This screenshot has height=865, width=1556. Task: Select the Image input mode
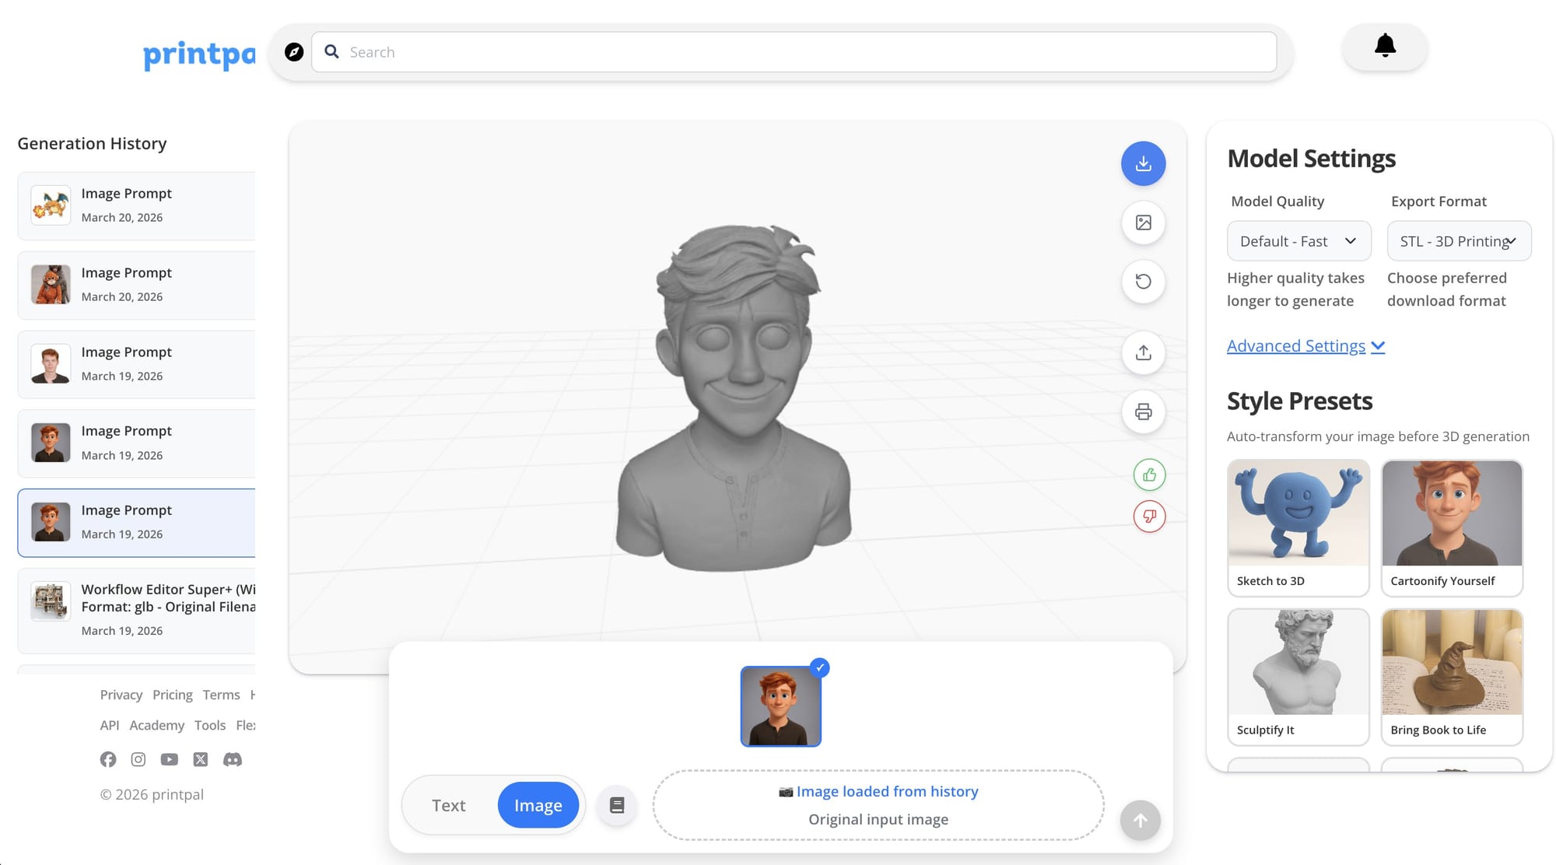(538, 805)
